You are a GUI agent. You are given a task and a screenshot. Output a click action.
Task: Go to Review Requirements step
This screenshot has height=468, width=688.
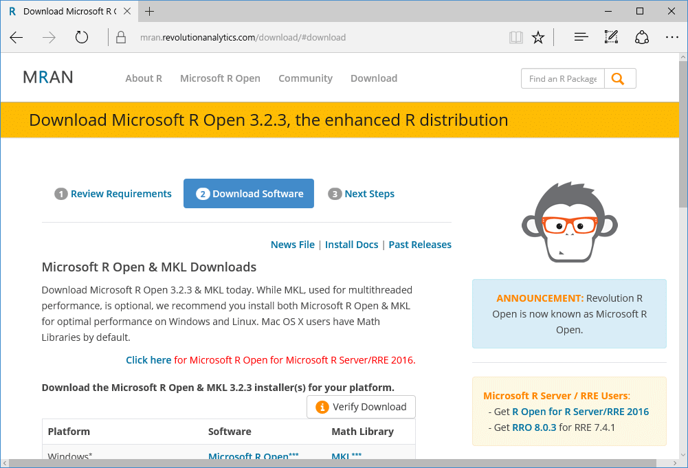click(113, 194)
